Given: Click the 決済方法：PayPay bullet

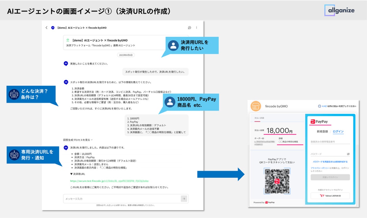Looking at the screenshot, I should click(84, 157).
